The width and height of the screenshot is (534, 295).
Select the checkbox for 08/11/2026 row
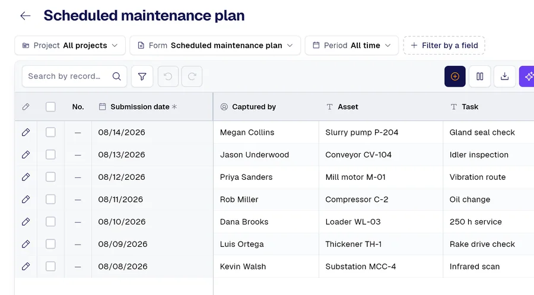50,199
